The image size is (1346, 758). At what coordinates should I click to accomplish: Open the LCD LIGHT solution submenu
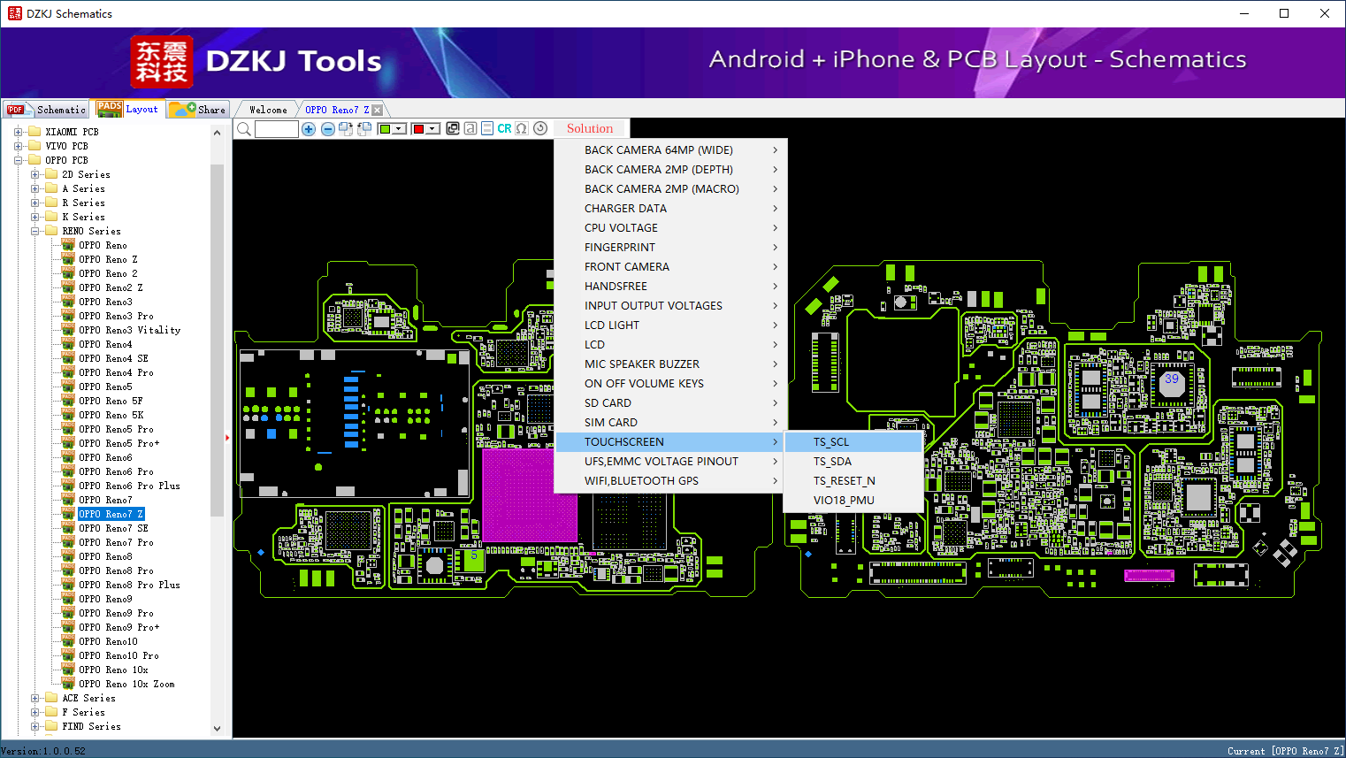click(670, 325)
